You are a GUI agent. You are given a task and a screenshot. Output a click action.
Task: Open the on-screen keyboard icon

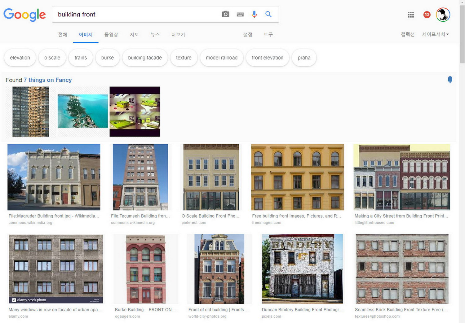tap(240, 15)
